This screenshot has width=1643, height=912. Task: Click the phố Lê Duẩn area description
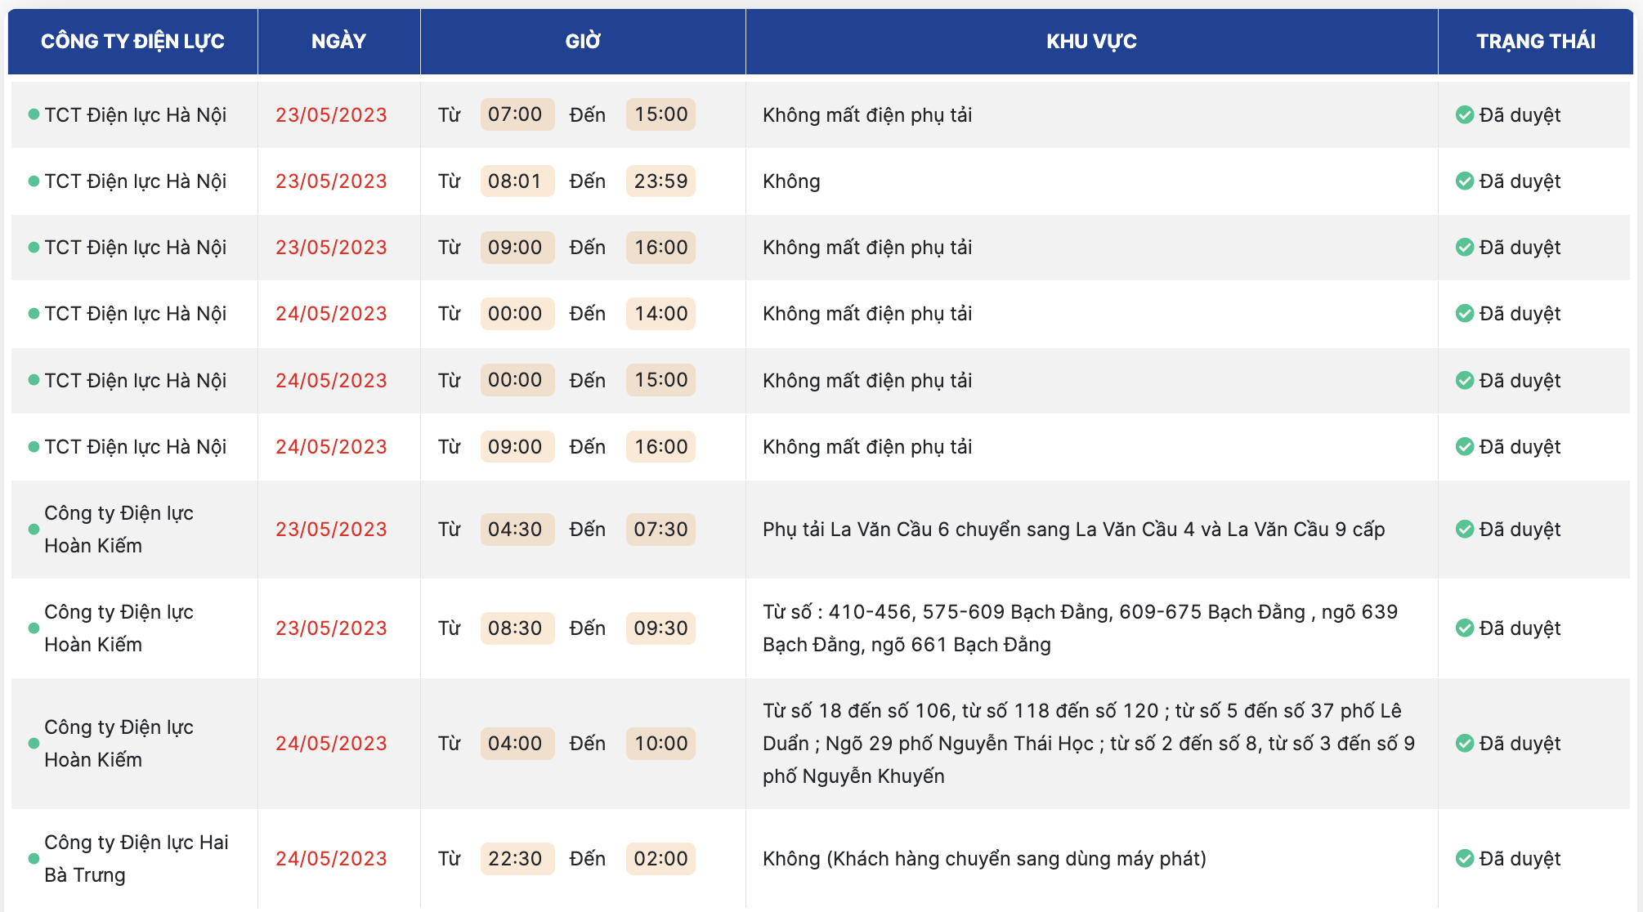1089,743
